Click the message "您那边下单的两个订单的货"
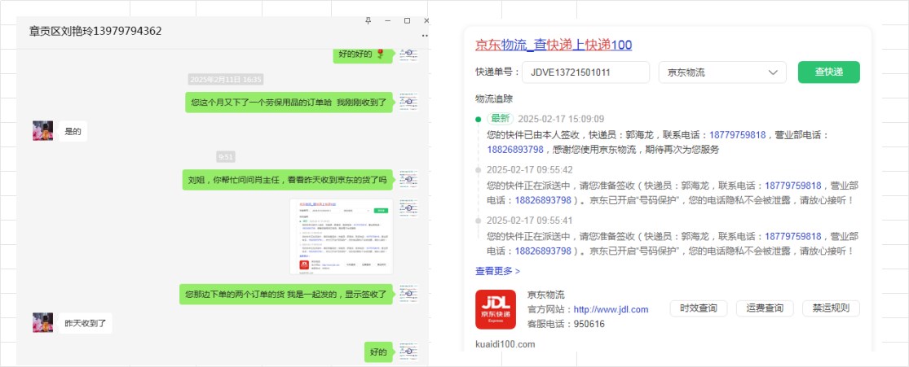 click(x=286, y=294)
